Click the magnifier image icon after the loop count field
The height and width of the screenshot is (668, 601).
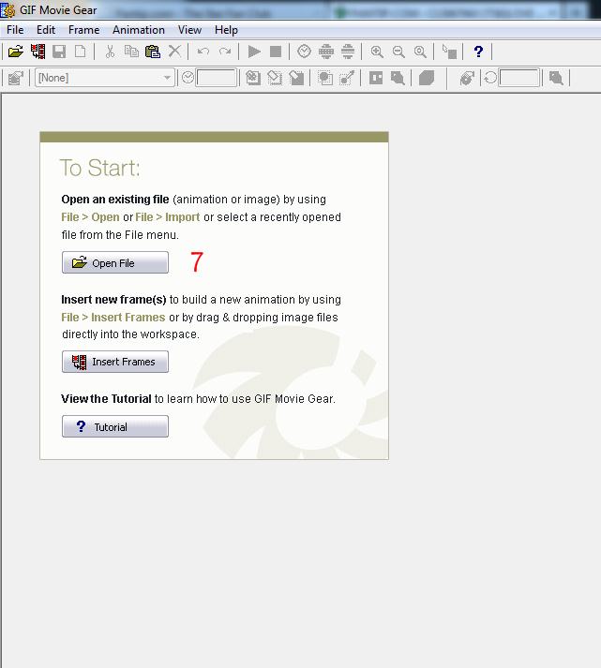point(556,78)
